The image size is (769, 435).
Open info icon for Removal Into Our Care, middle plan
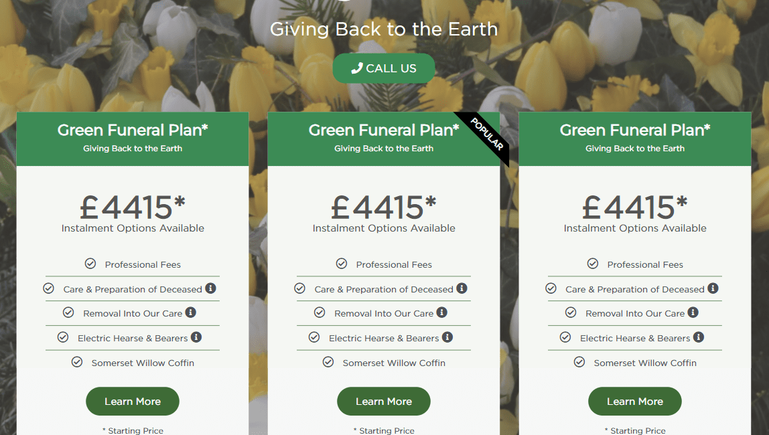[441, 312]
